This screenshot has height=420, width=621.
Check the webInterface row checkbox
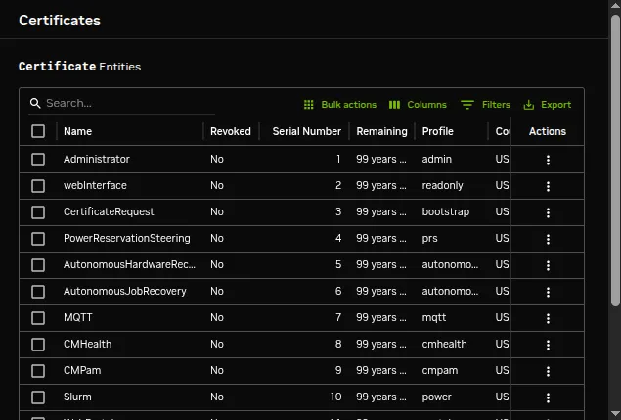pyautogui.click(x=38, y=186)
